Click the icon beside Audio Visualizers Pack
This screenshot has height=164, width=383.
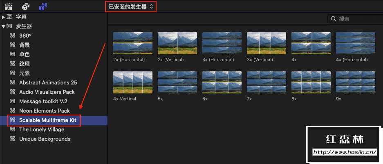click(12, 92)
